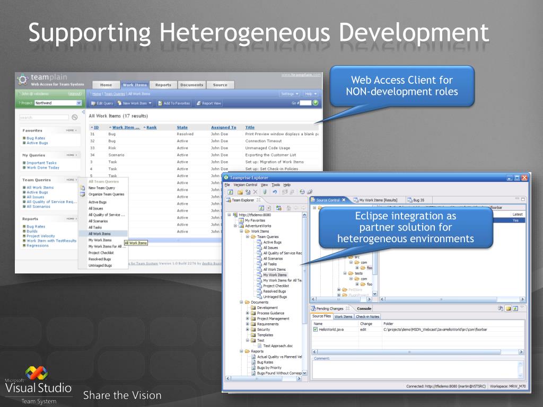The height and width of the screenshot is (407, 543).
Task: Open the Version Control menu in Teamprise
Action: point(245,185)
